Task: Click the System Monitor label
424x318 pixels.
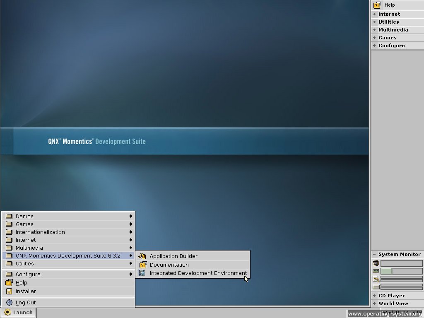Action: point(400,254)
